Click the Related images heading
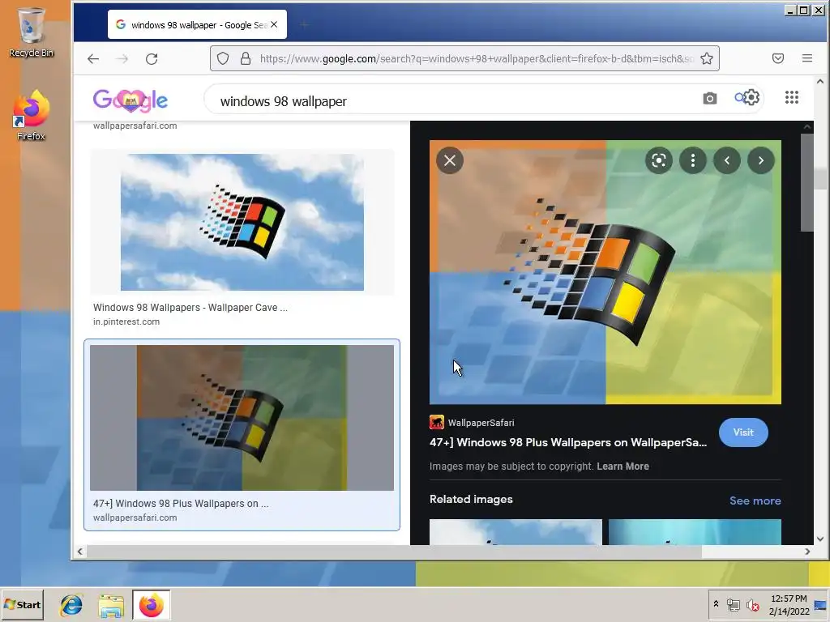This screenshot has height=622, width=830. coord(471,499)
